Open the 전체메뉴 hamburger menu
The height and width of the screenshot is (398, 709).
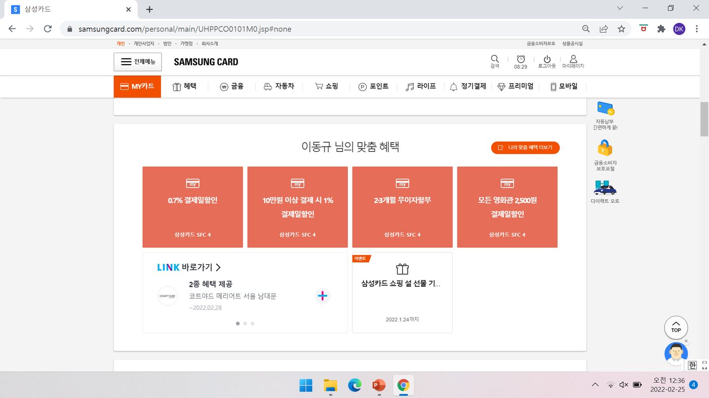137,62
